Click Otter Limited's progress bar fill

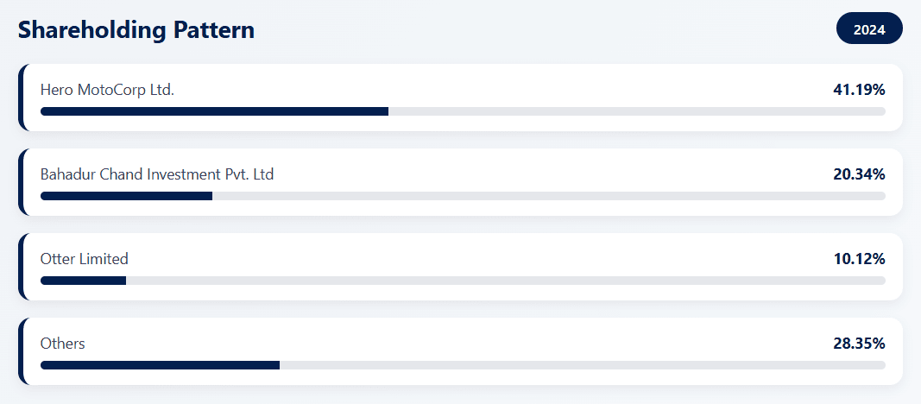pos(83,281)
